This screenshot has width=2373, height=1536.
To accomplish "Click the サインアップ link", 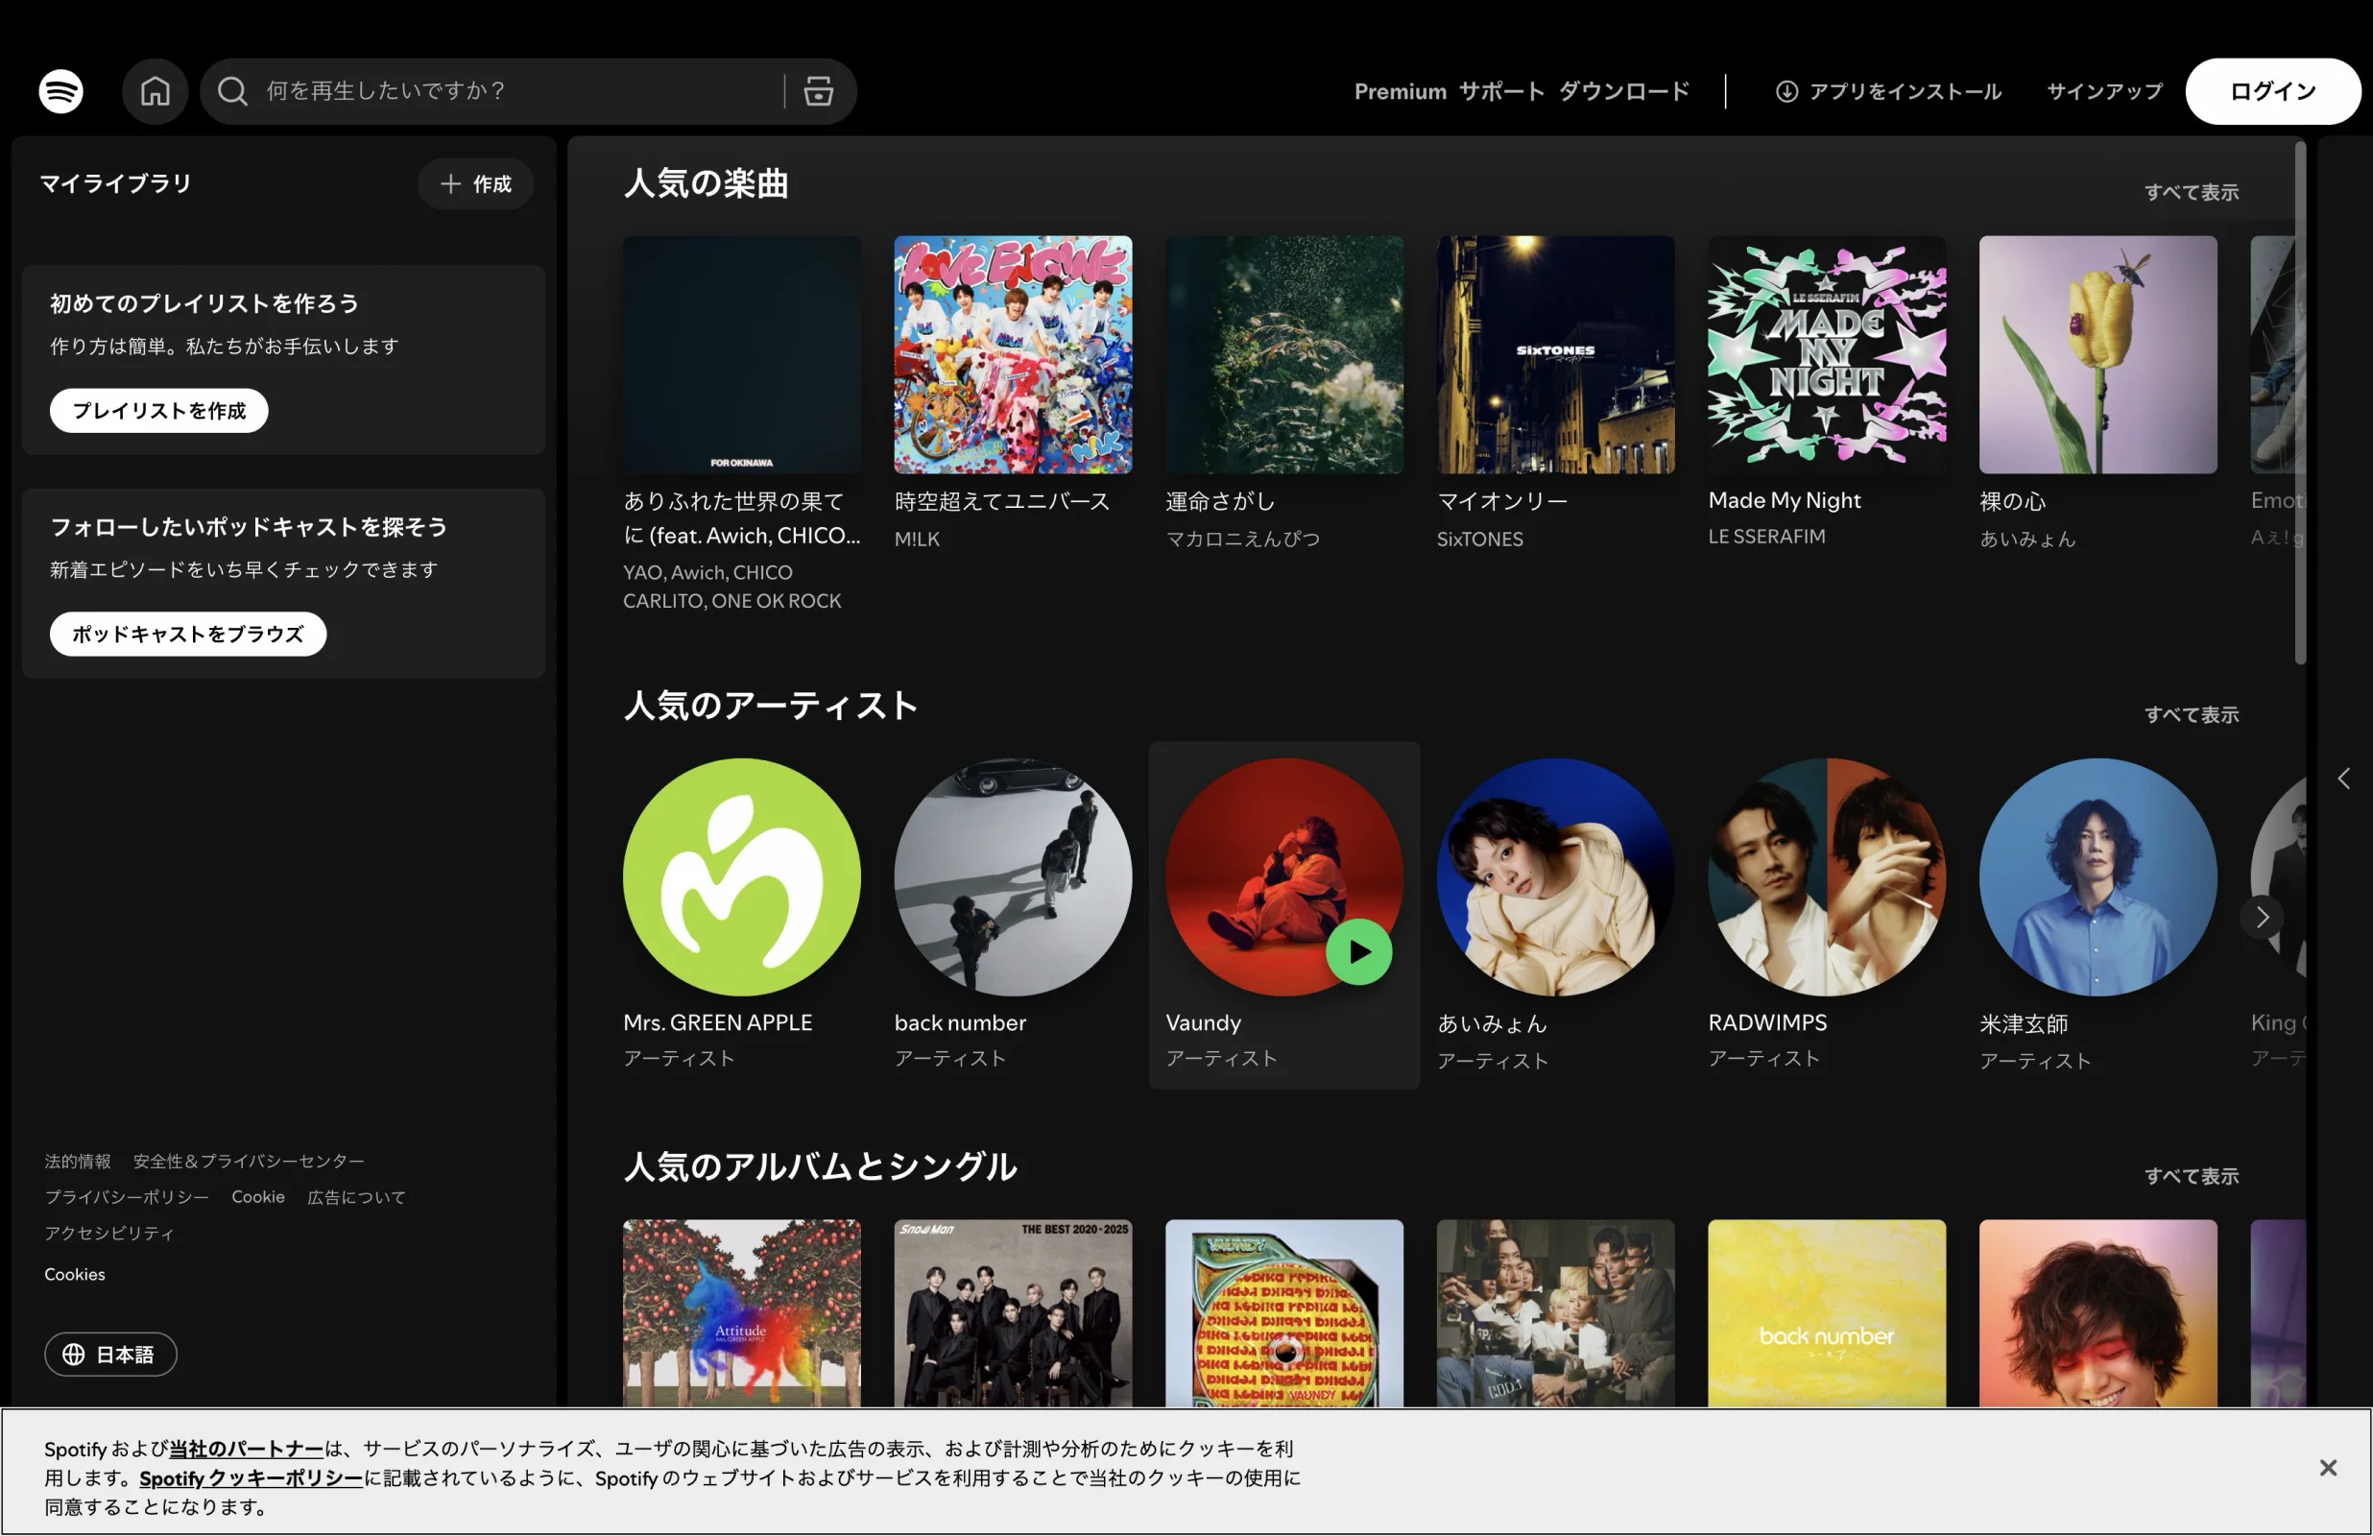I will pyautogui.click(x=2105, y=91).
